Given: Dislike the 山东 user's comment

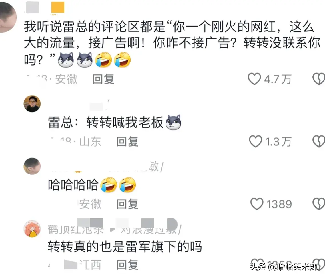Looking at the screenshot, I should click(319, 142).
